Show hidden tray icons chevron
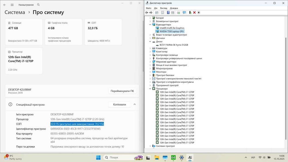Screen dimensions: 288x162 (246, 157)
